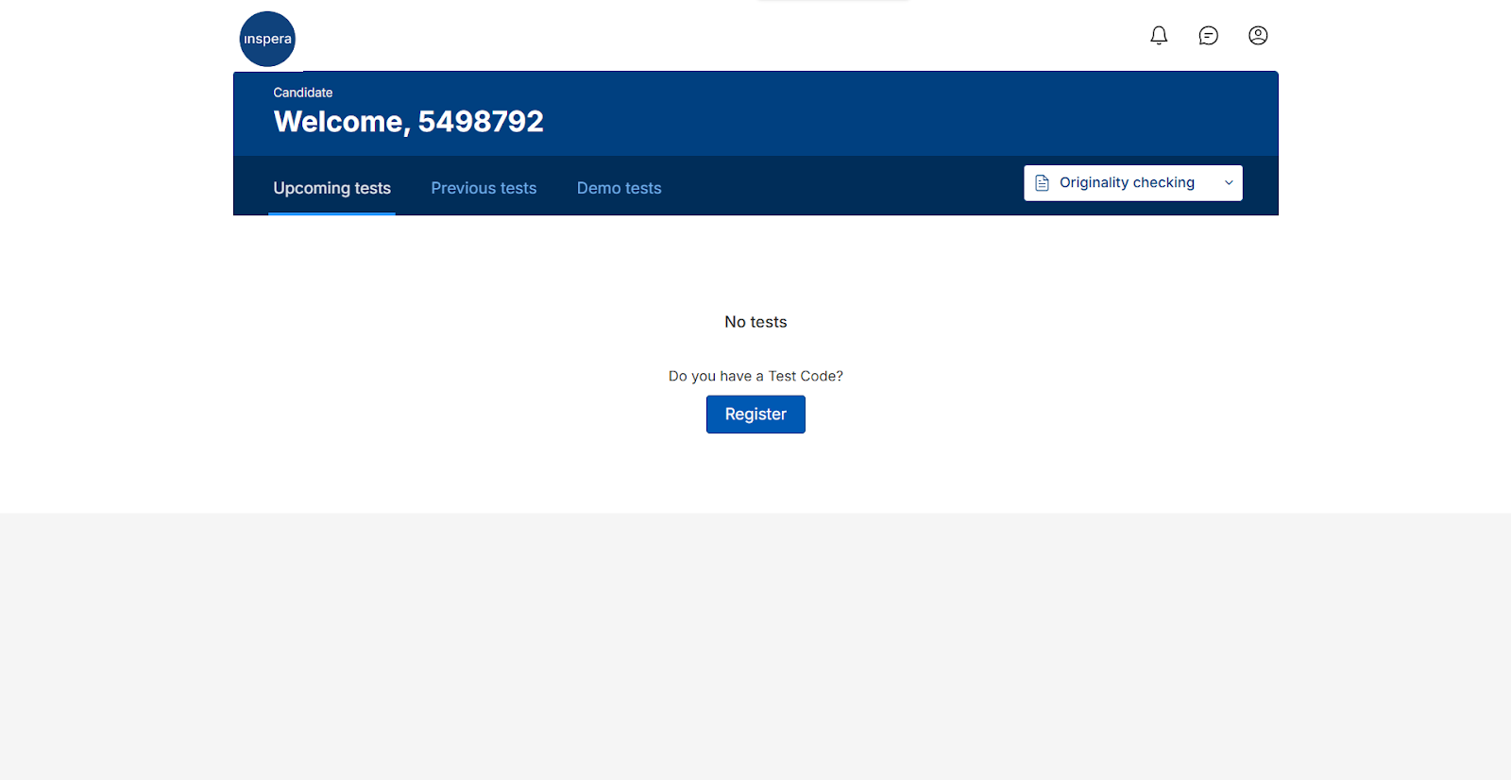1511x780 pixels.
Task: Switch to the Previous tests tab
Action: click(x=484, y=188)
